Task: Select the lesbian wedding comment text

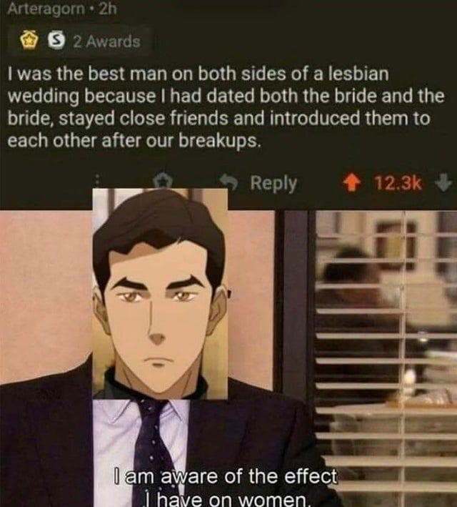Action: point(226,107)
